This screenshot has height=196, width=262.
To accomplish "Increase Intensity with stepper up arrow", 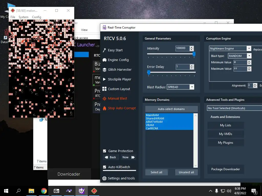I will pos(192,47).
